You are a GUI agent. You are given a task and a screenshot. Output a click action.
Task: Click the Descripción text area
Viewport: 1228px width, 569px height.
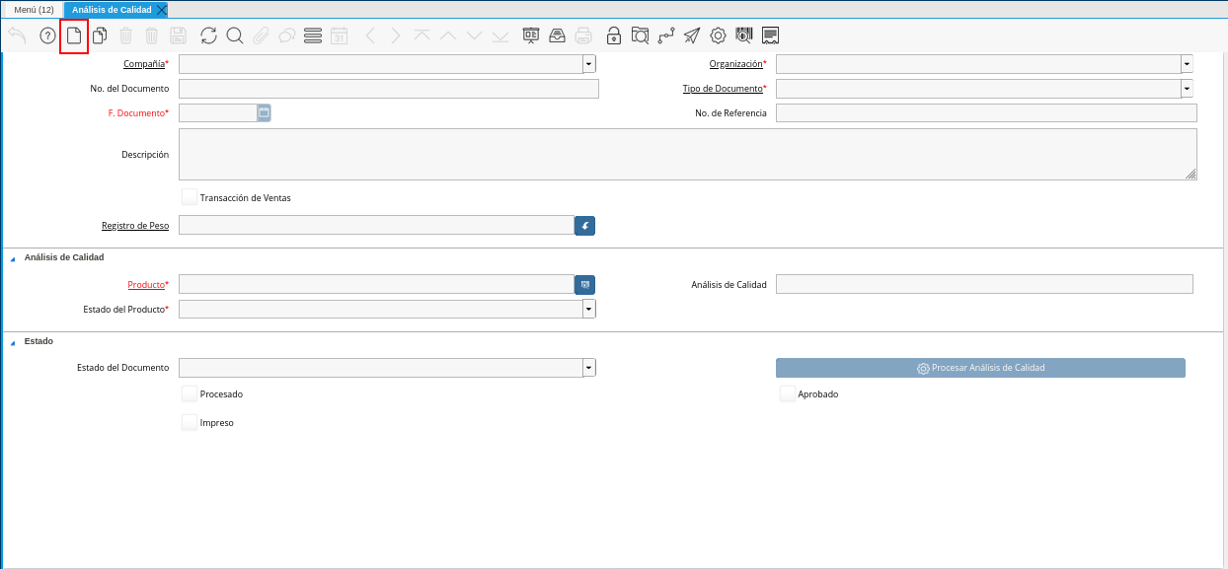688,154
